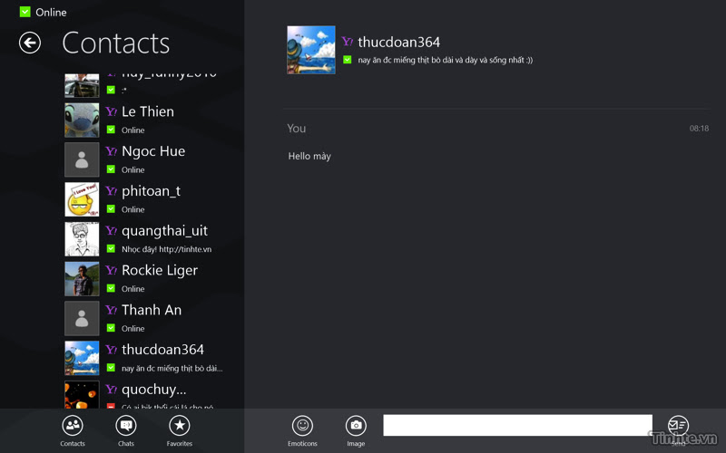Click quangthai_uit's status 'Nhọc đây! http://tinhte.vn'

click(167, 250)
